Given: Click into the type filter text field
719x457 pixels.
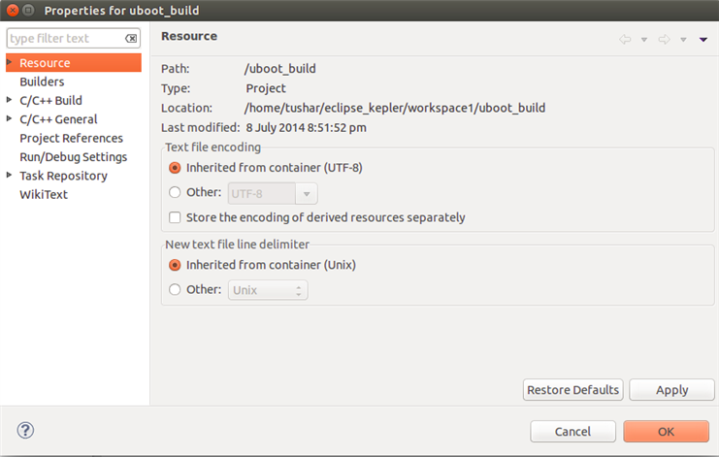Looking at the screenshot, I should pyautogui.click(x=64, y=39).
